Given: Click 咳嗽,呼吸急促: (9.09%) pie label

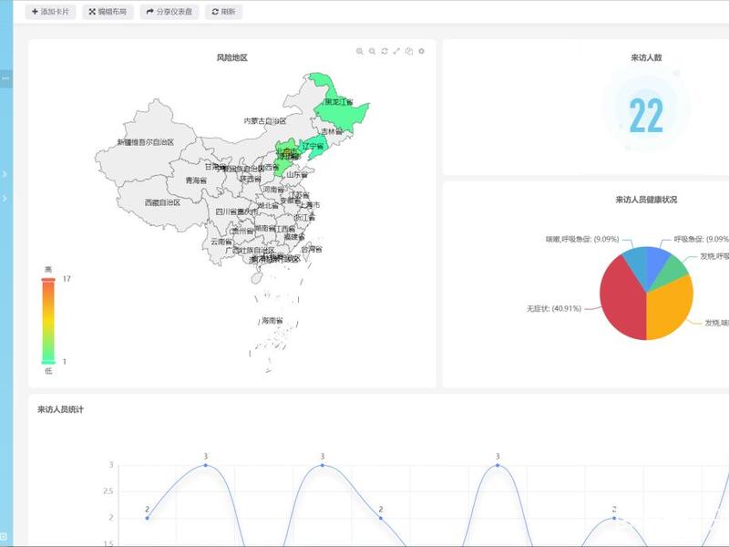Looking at the screenshot, I should (x=582, y=239).
